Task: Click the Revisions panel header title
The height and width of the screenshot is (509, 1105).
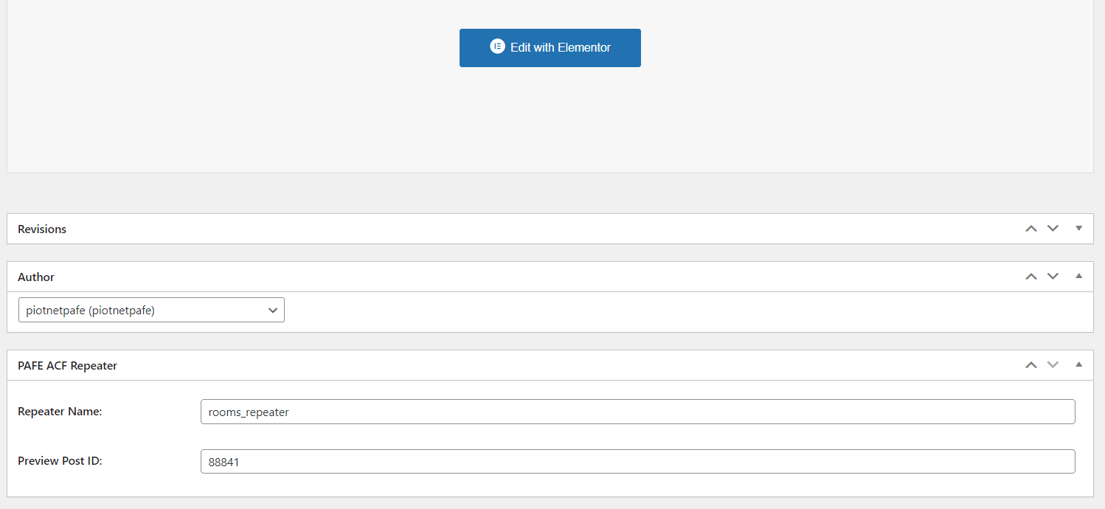Action: 42,229
